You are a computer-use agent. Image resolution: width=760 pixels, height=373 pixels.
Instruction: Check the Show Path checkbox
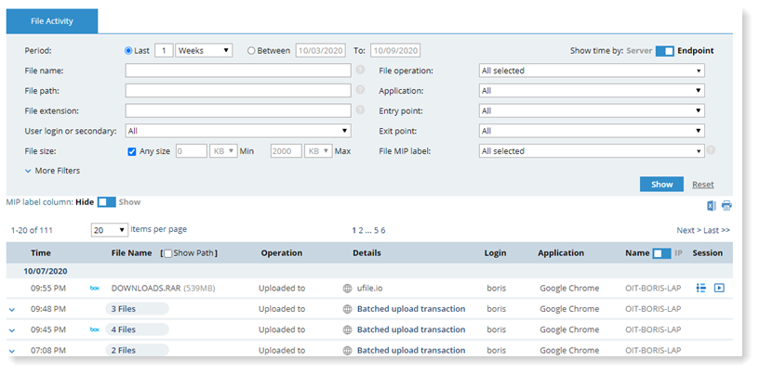167,253
